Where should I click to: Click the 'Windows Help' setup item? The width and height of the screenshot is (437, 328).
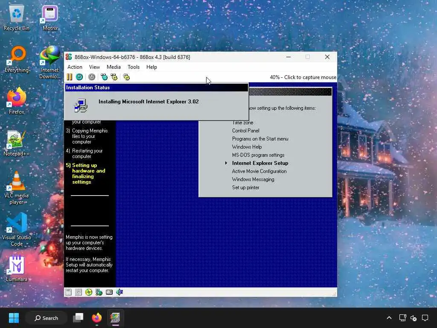click(247, 147)
